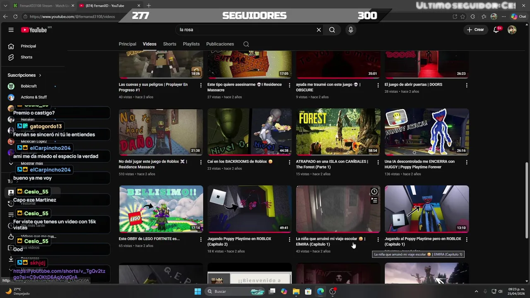This screenshot has height=298, width=530.
Task: Add EIMIRA video to Watch Later clock icon
Action: click(x=374, y=192)
